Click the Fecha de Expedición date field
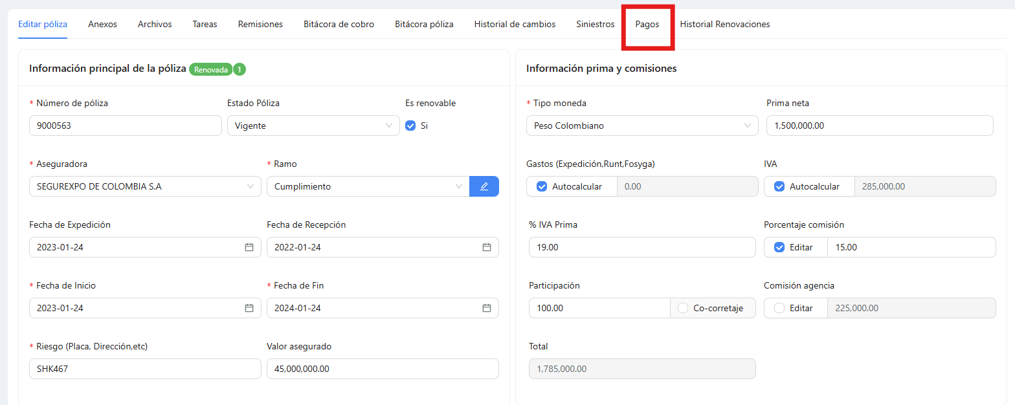Image resolution: width=1015 pixels, height=405 pixels. point(145,247)
